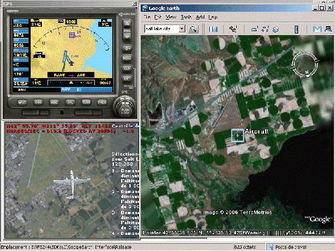Open the Add menu in Google Earth
The width and height of the screenshot is (335, 251).
pyautogui.click(x=200, y=17)
